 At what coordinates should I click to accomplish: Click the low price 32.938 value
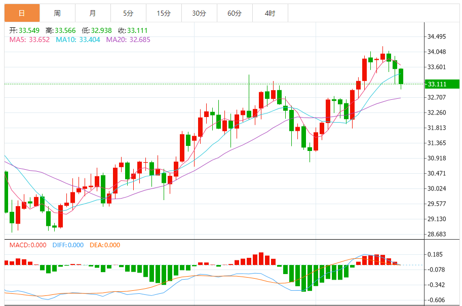coord(101,31)
